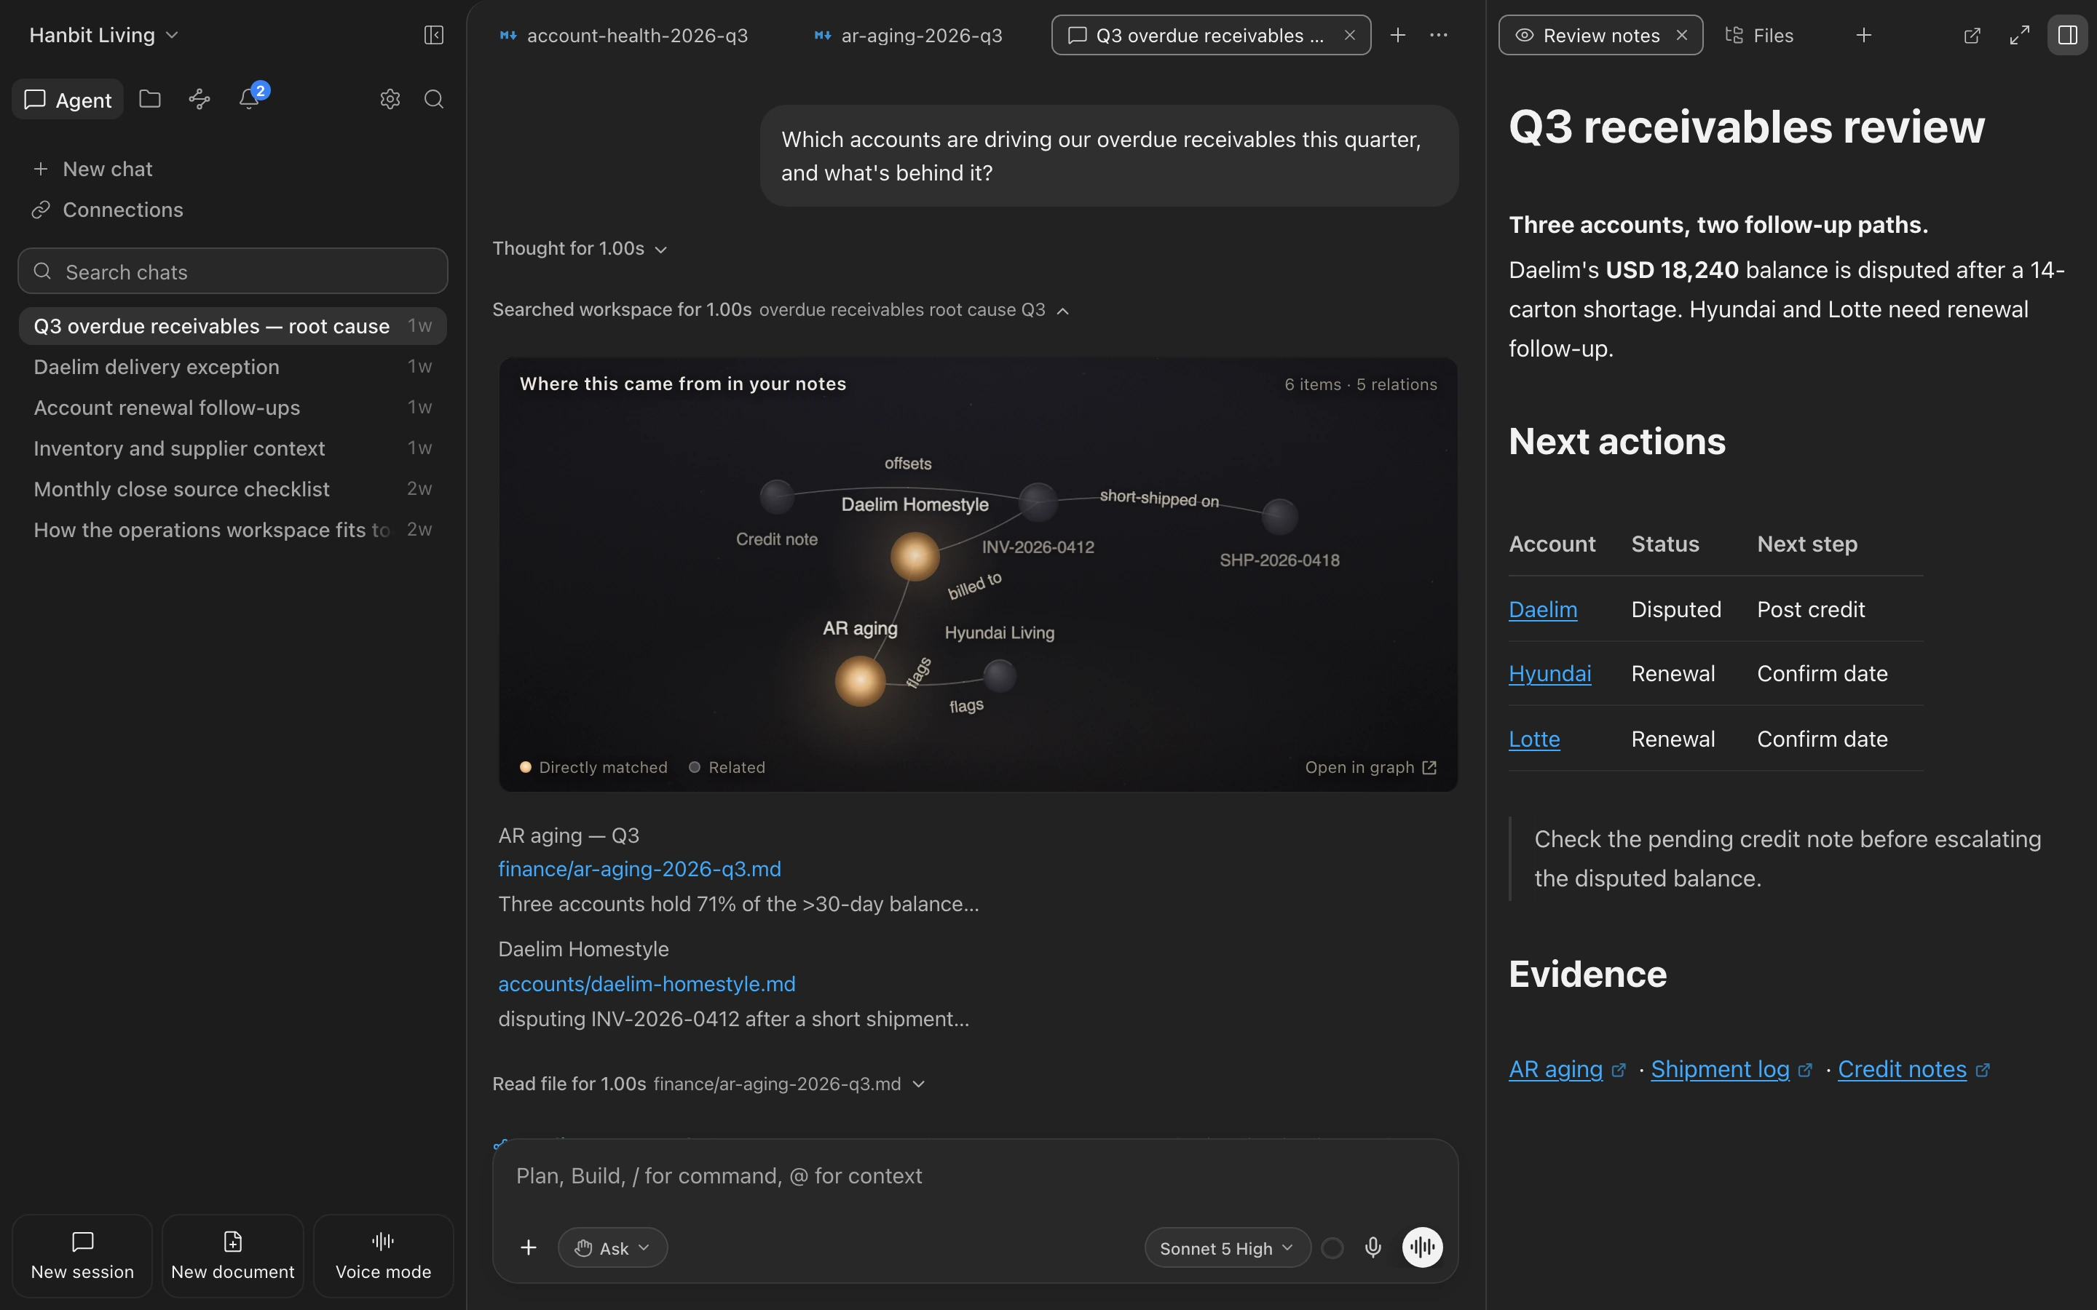Image resolution: width=2097 pixels, height=1310 pixels.
Task: Click the 'Post credit' table cell
Action: [1811, 610]
